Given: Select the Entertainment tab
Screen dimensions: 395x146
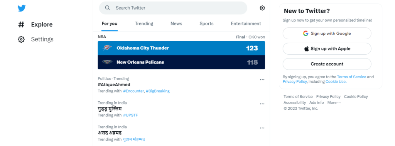Looking at the screenshot, I should [x=246, y=23].
